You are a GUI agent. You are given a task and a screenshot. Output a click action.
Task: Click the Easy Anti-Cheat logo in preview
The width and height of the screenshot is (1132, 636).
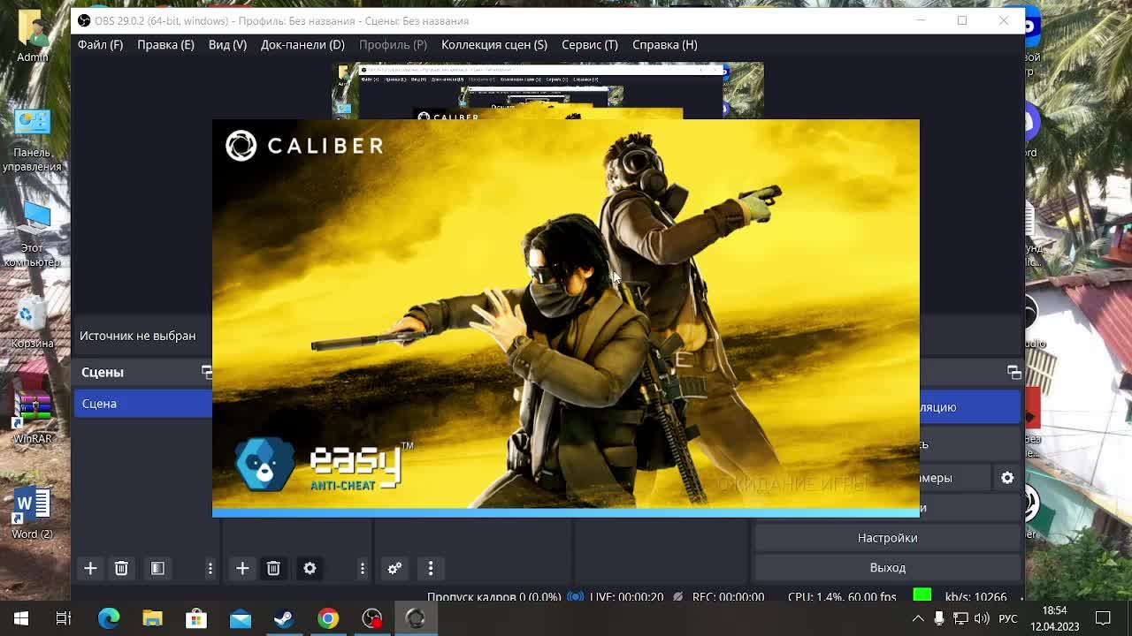pos(324,464)
